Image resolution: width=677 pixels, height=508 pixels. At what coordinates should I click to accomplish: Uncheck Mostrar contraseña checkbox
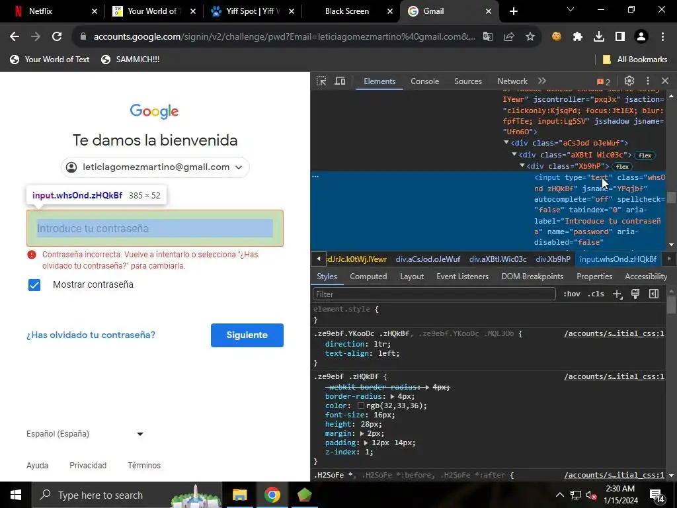pos(34,285)
